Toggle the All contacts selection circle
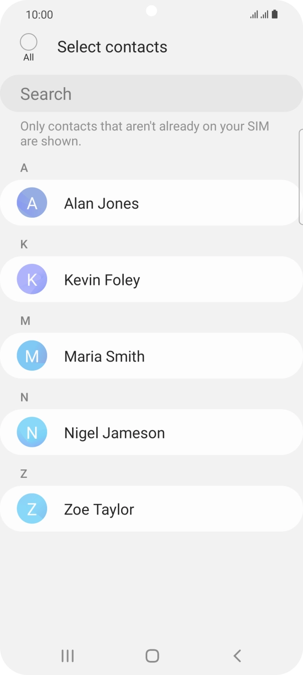The image size is (303, 675). pyautogui.click(x=29, y=42)
